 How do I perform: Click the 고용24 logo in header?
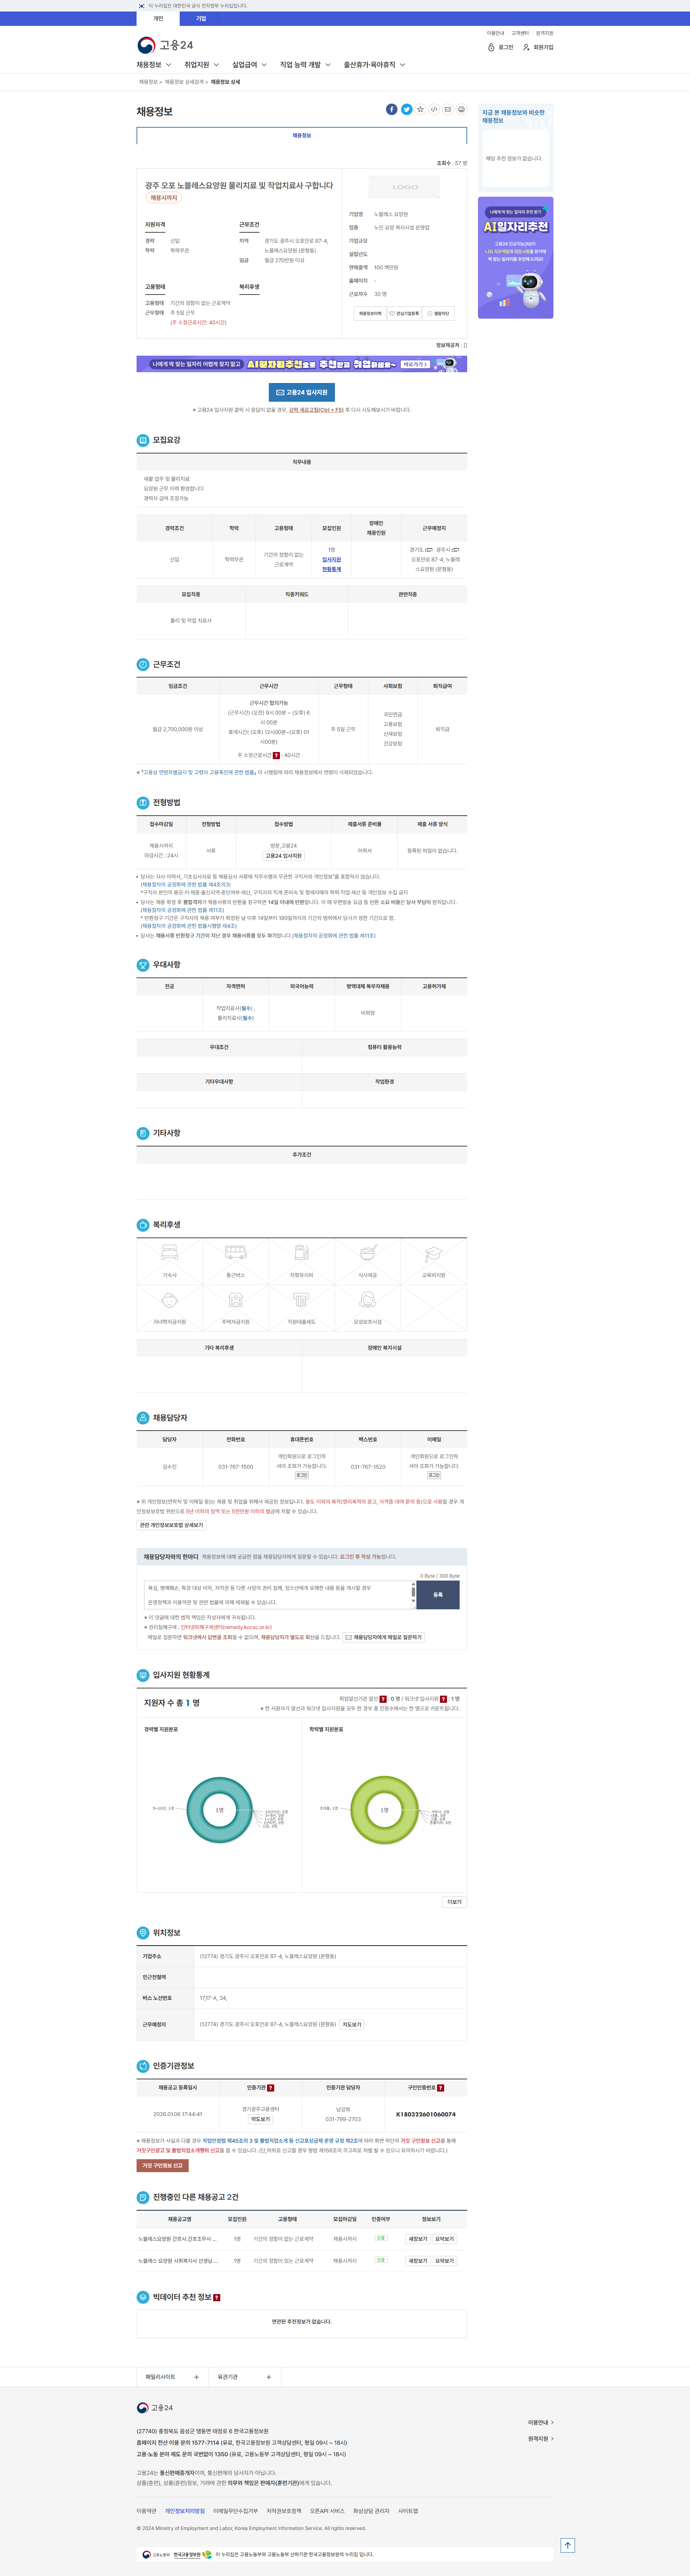165,45
